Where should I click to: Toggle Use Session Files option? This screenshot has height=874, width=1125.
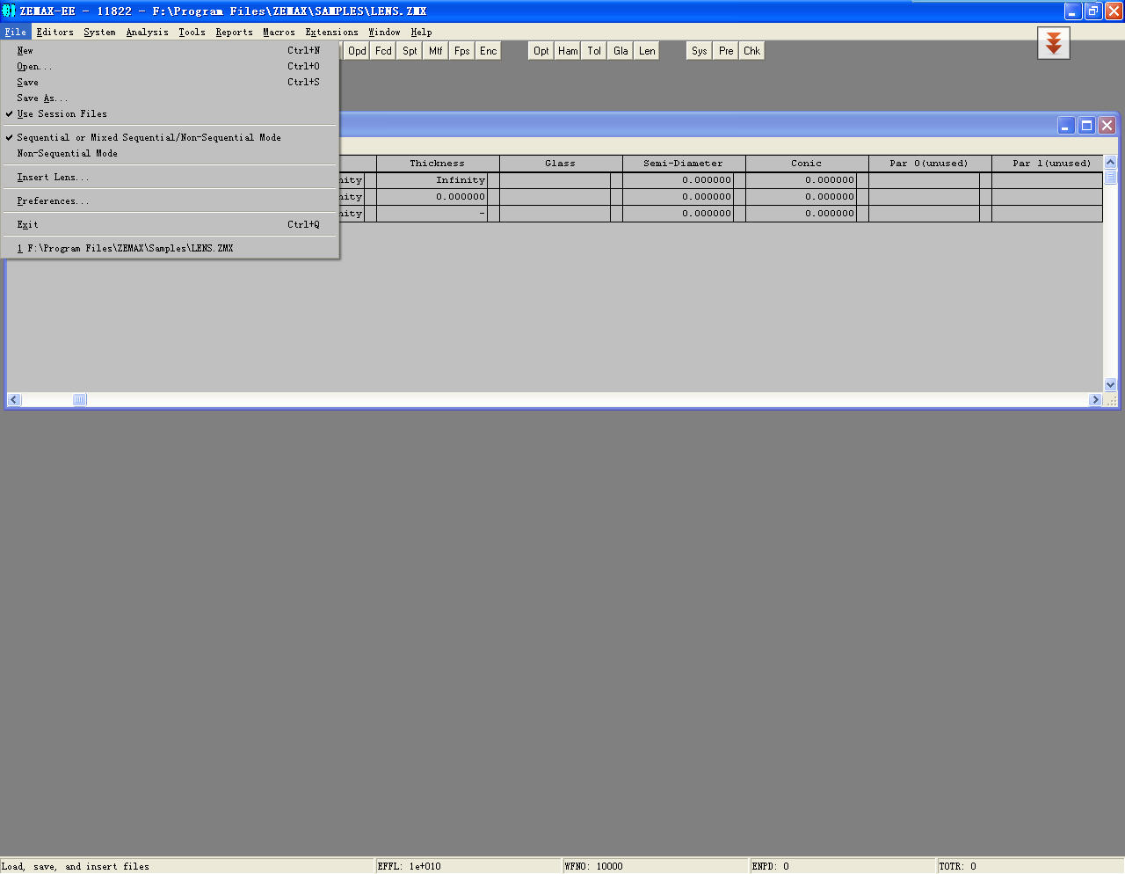[x=170, y=114]
